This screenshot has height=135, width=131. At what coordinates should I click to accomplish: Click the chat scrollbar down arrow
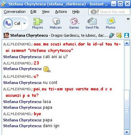(127, 132)
